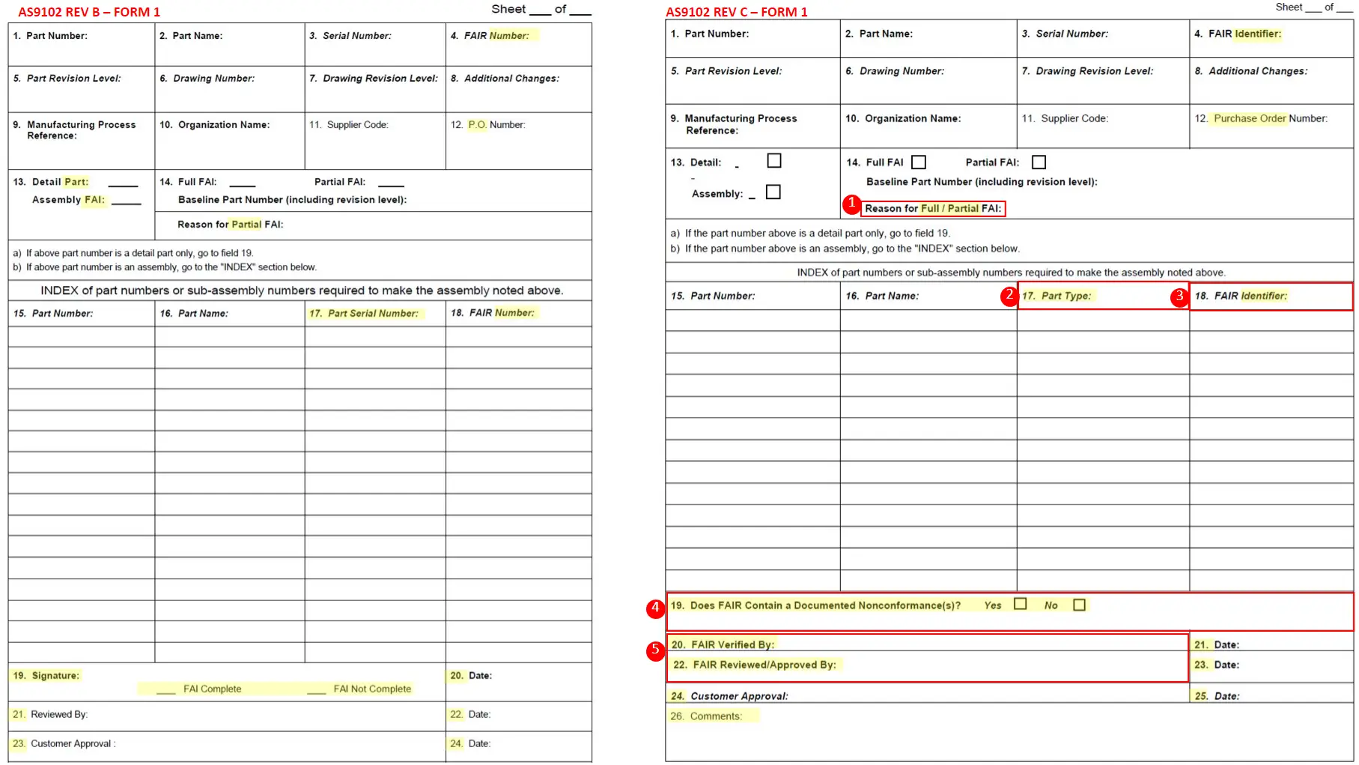Select Yes for documented nonconformances

coord(1020,604)
